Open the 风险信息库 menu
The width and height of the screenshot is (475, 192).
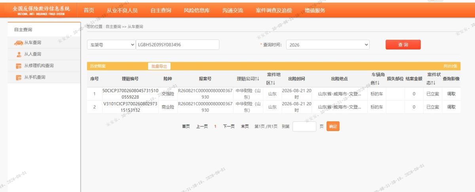pyautogui.click(x=197, y=11)
